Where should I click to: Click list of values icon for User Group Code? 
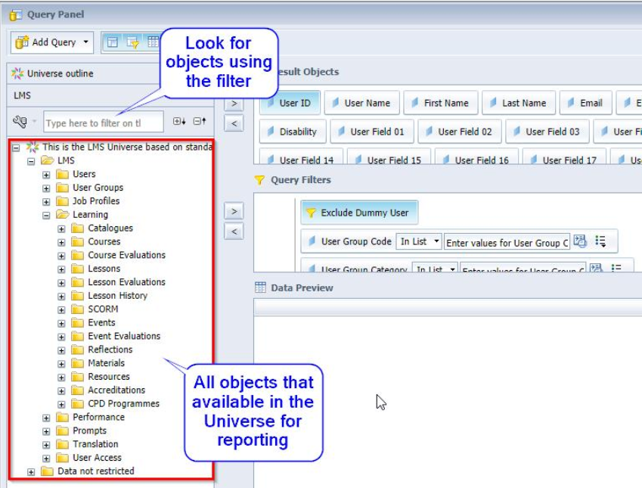(x=580, y=242)
